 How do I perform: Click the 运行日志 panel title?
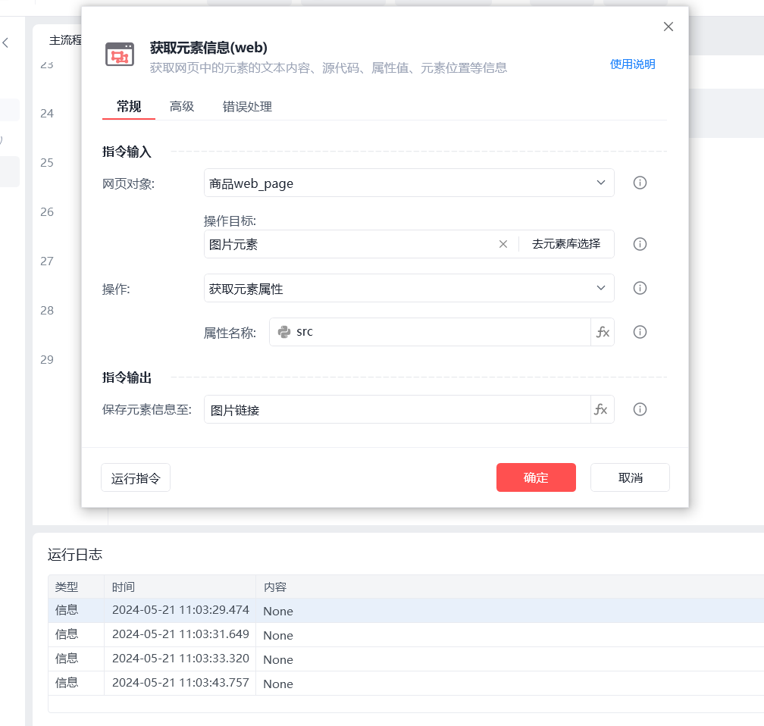pos(74,555)
